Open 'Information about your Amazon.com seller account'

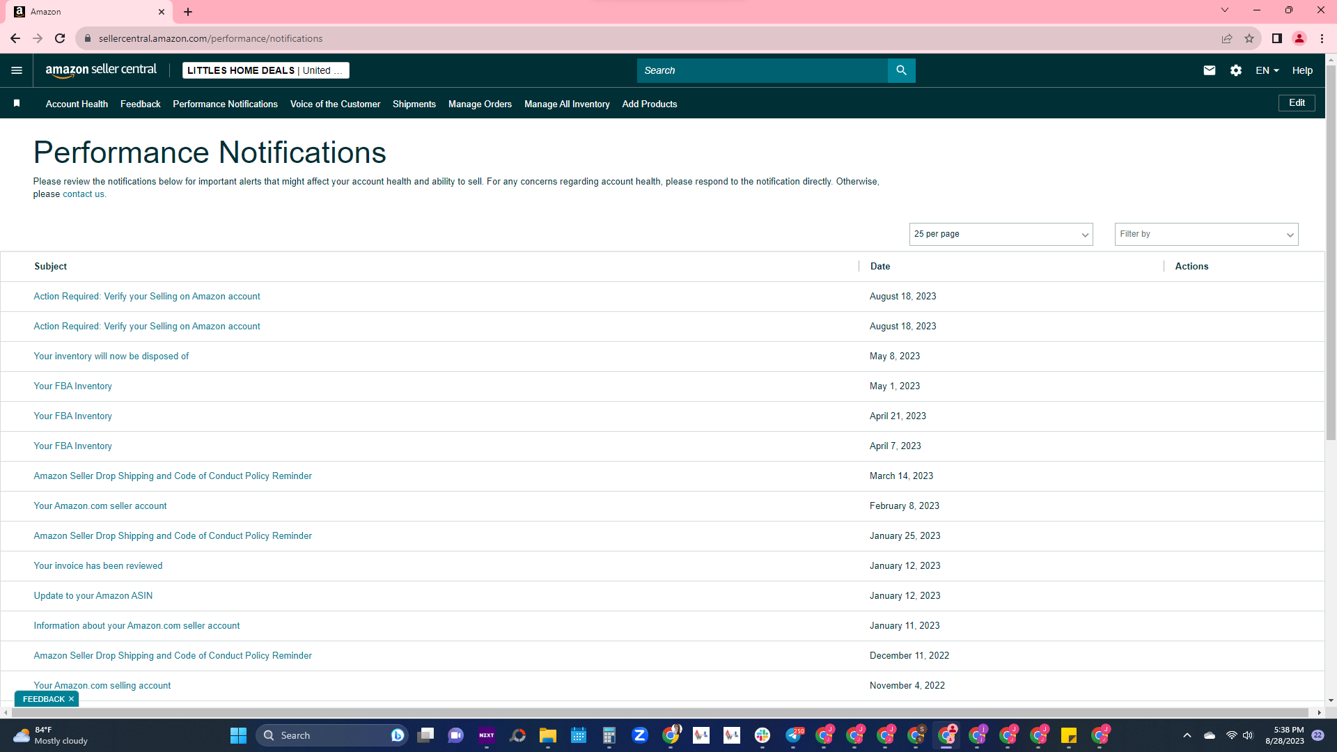[x=136, y=625]
